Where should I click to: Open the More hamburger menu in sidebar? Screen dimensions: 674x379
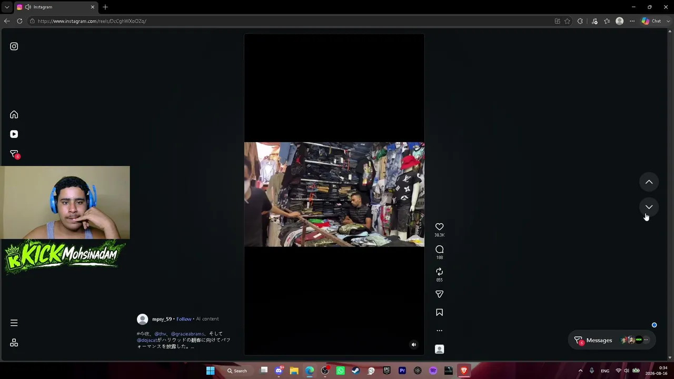coord(14,323)
